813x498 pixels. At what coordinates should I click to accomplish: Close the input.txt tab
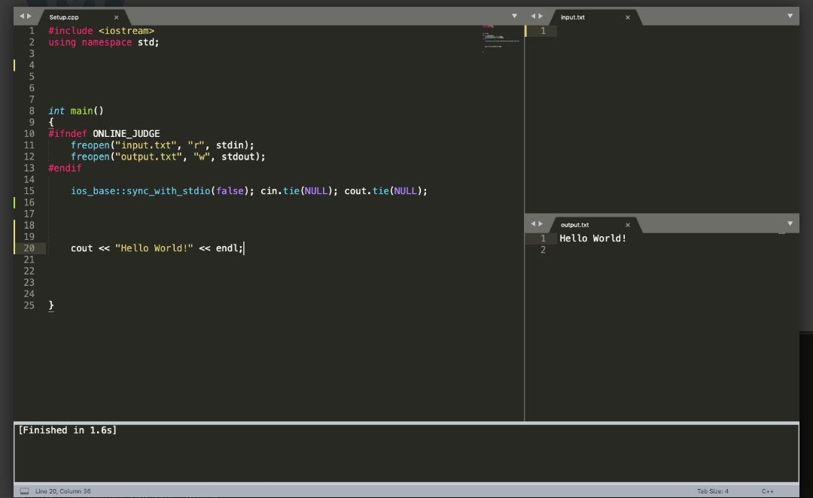(627, 17)
